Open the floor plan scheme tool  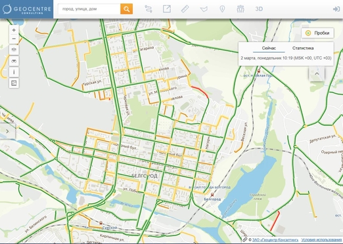(x=14, y=83)
